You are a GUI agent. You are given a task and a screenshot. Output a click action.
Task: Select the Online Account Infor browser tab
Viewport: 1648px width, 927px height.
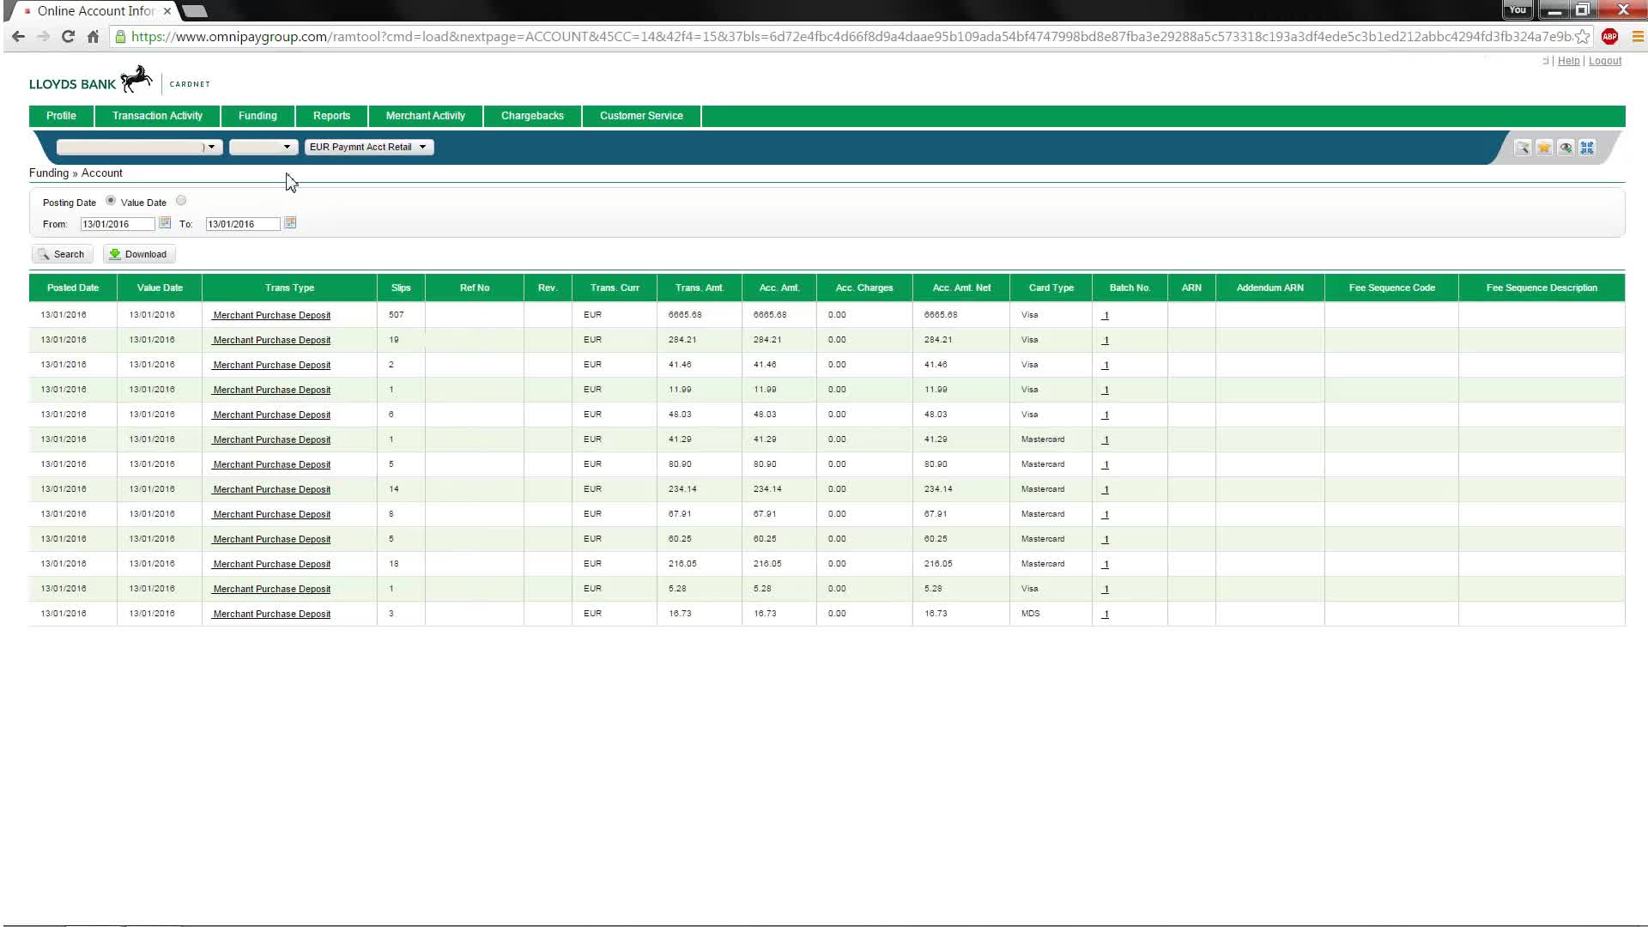[94, 11]
